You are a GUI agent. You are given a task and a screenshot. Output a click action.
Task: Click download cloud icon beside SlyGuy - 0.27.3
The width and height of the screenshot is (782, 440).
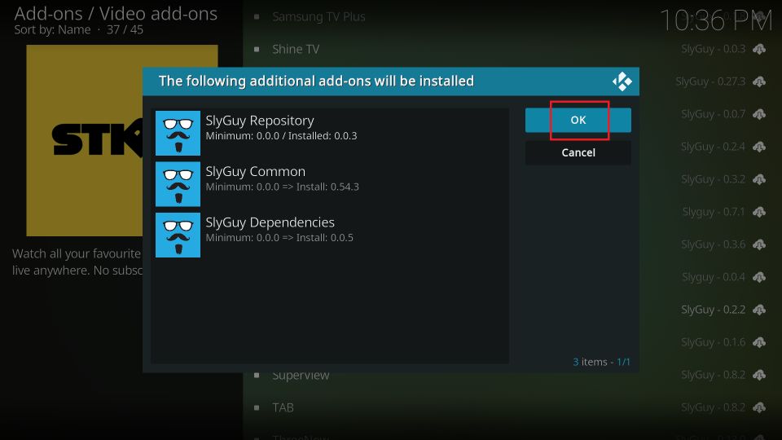tap(759, 81)
